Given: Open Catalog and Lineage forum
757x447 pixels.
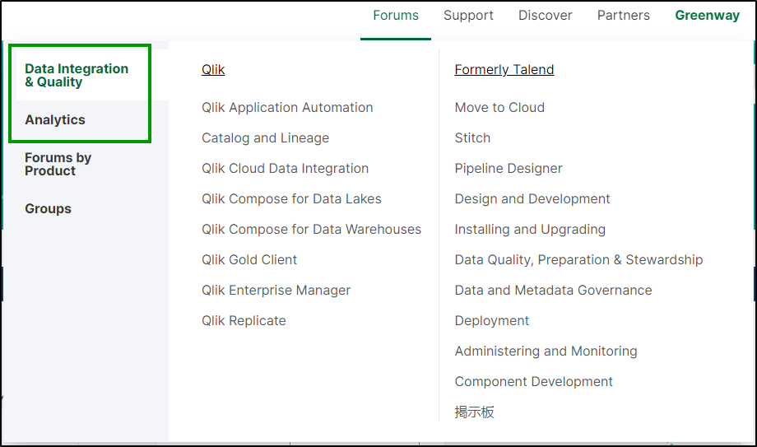Looking at the screenshot, I should coord(266,137).
